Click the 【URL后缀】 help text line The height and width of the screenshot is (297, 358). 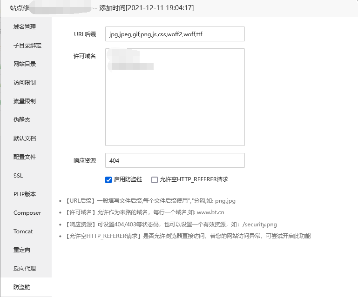(x=150, y=201)
